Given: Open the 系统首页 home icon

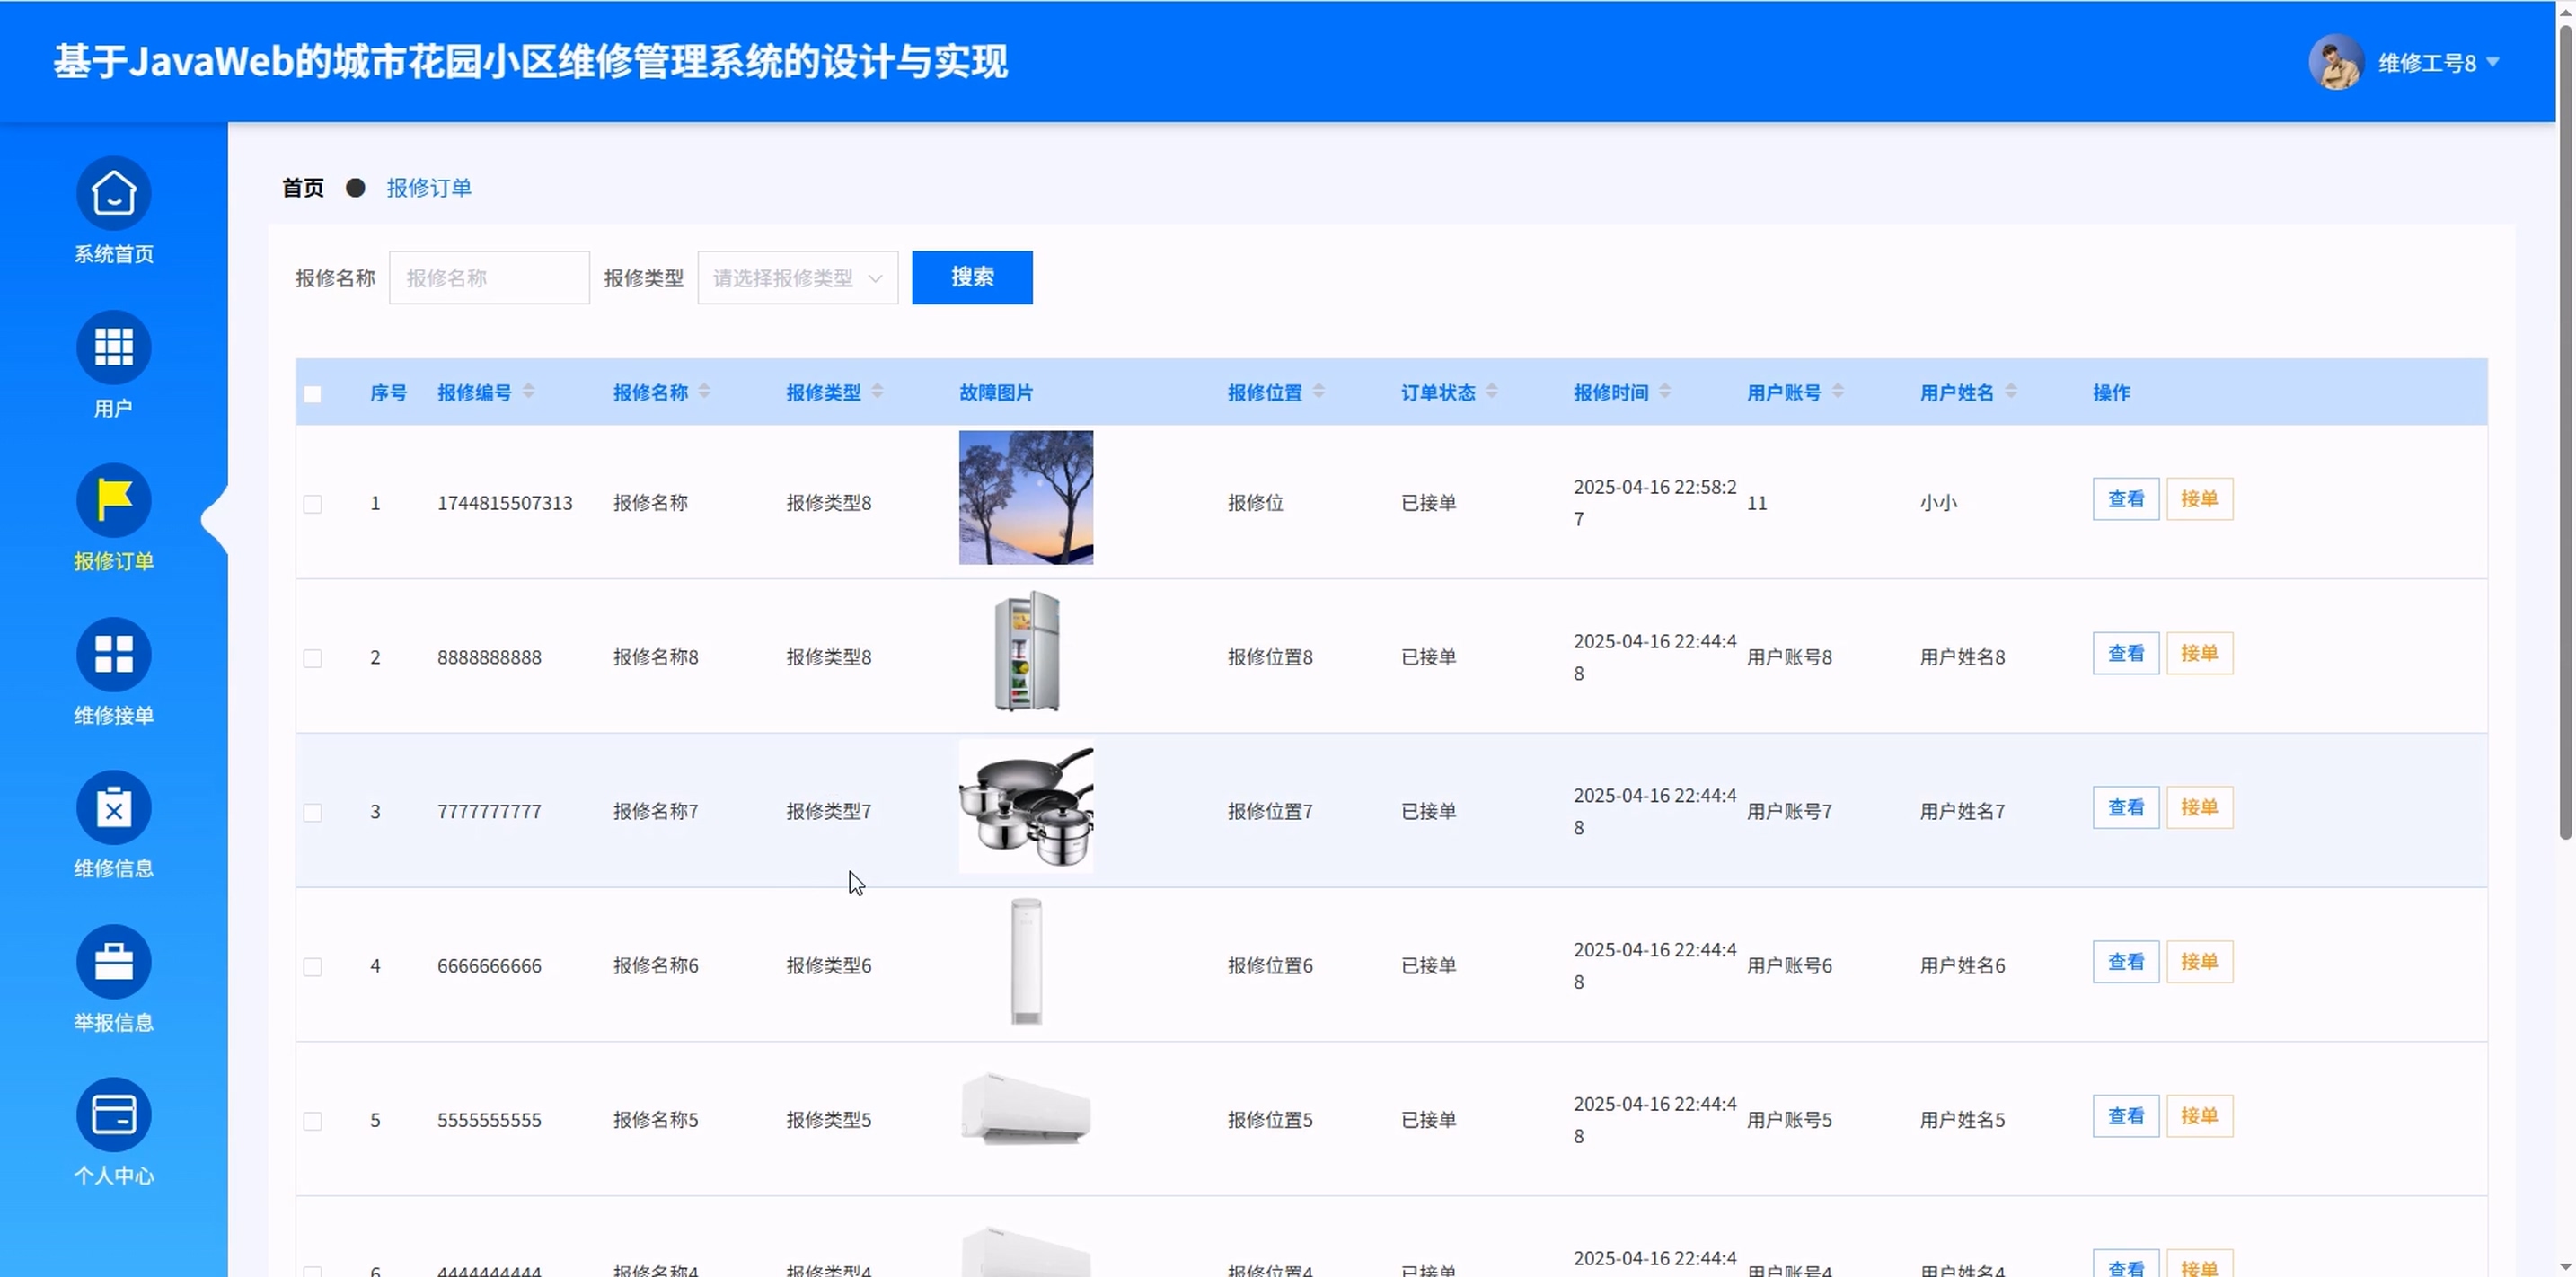Looking at the screenshot, I should (114, 193).
